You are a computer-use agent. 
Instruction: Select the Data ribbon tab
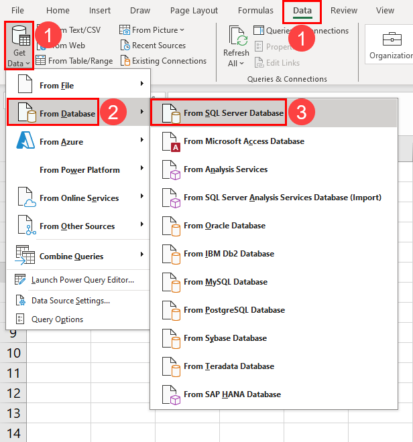[302, 11]
